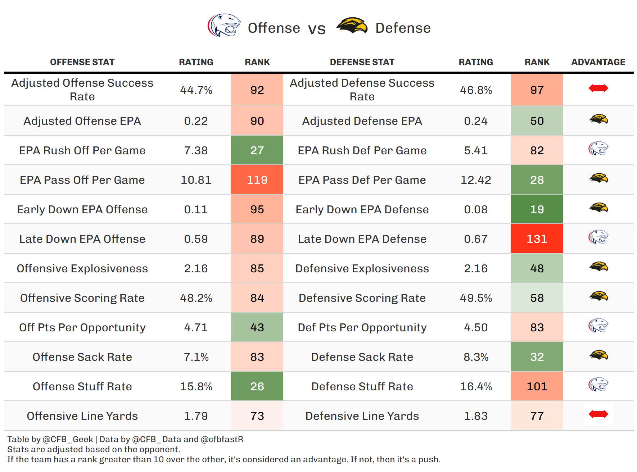Click the DEFENSE STAT column header

362,62
